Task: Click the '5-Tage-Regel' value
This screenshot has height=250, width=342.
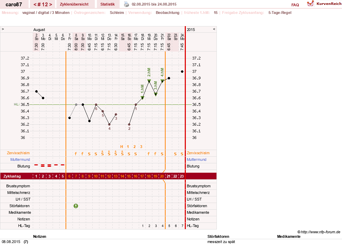Action: 280,13
